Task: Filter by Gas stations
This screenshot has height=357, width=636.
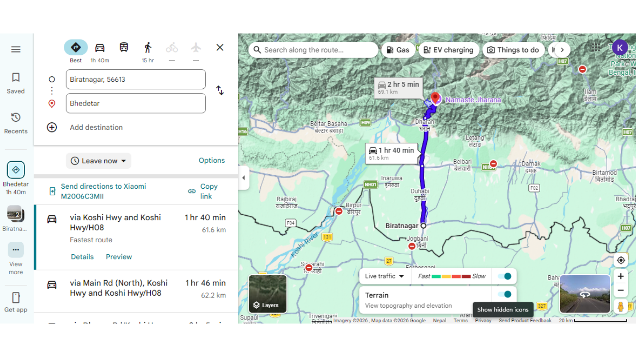Action: pyautogui.click(x=398, y=50)
